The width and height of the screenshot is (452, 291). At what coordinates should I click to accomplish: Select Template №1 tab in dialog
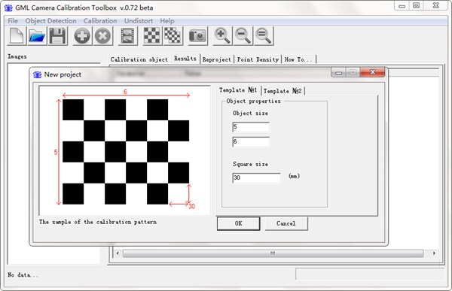(x=238, y=90)
